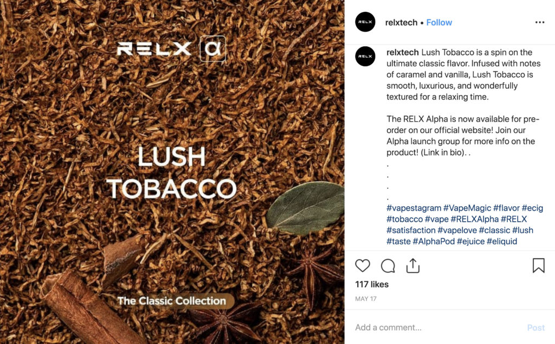Screen dimensions: 555x344
Task: Click the RELX avatar beside the caption
Action: click(365, 56)
